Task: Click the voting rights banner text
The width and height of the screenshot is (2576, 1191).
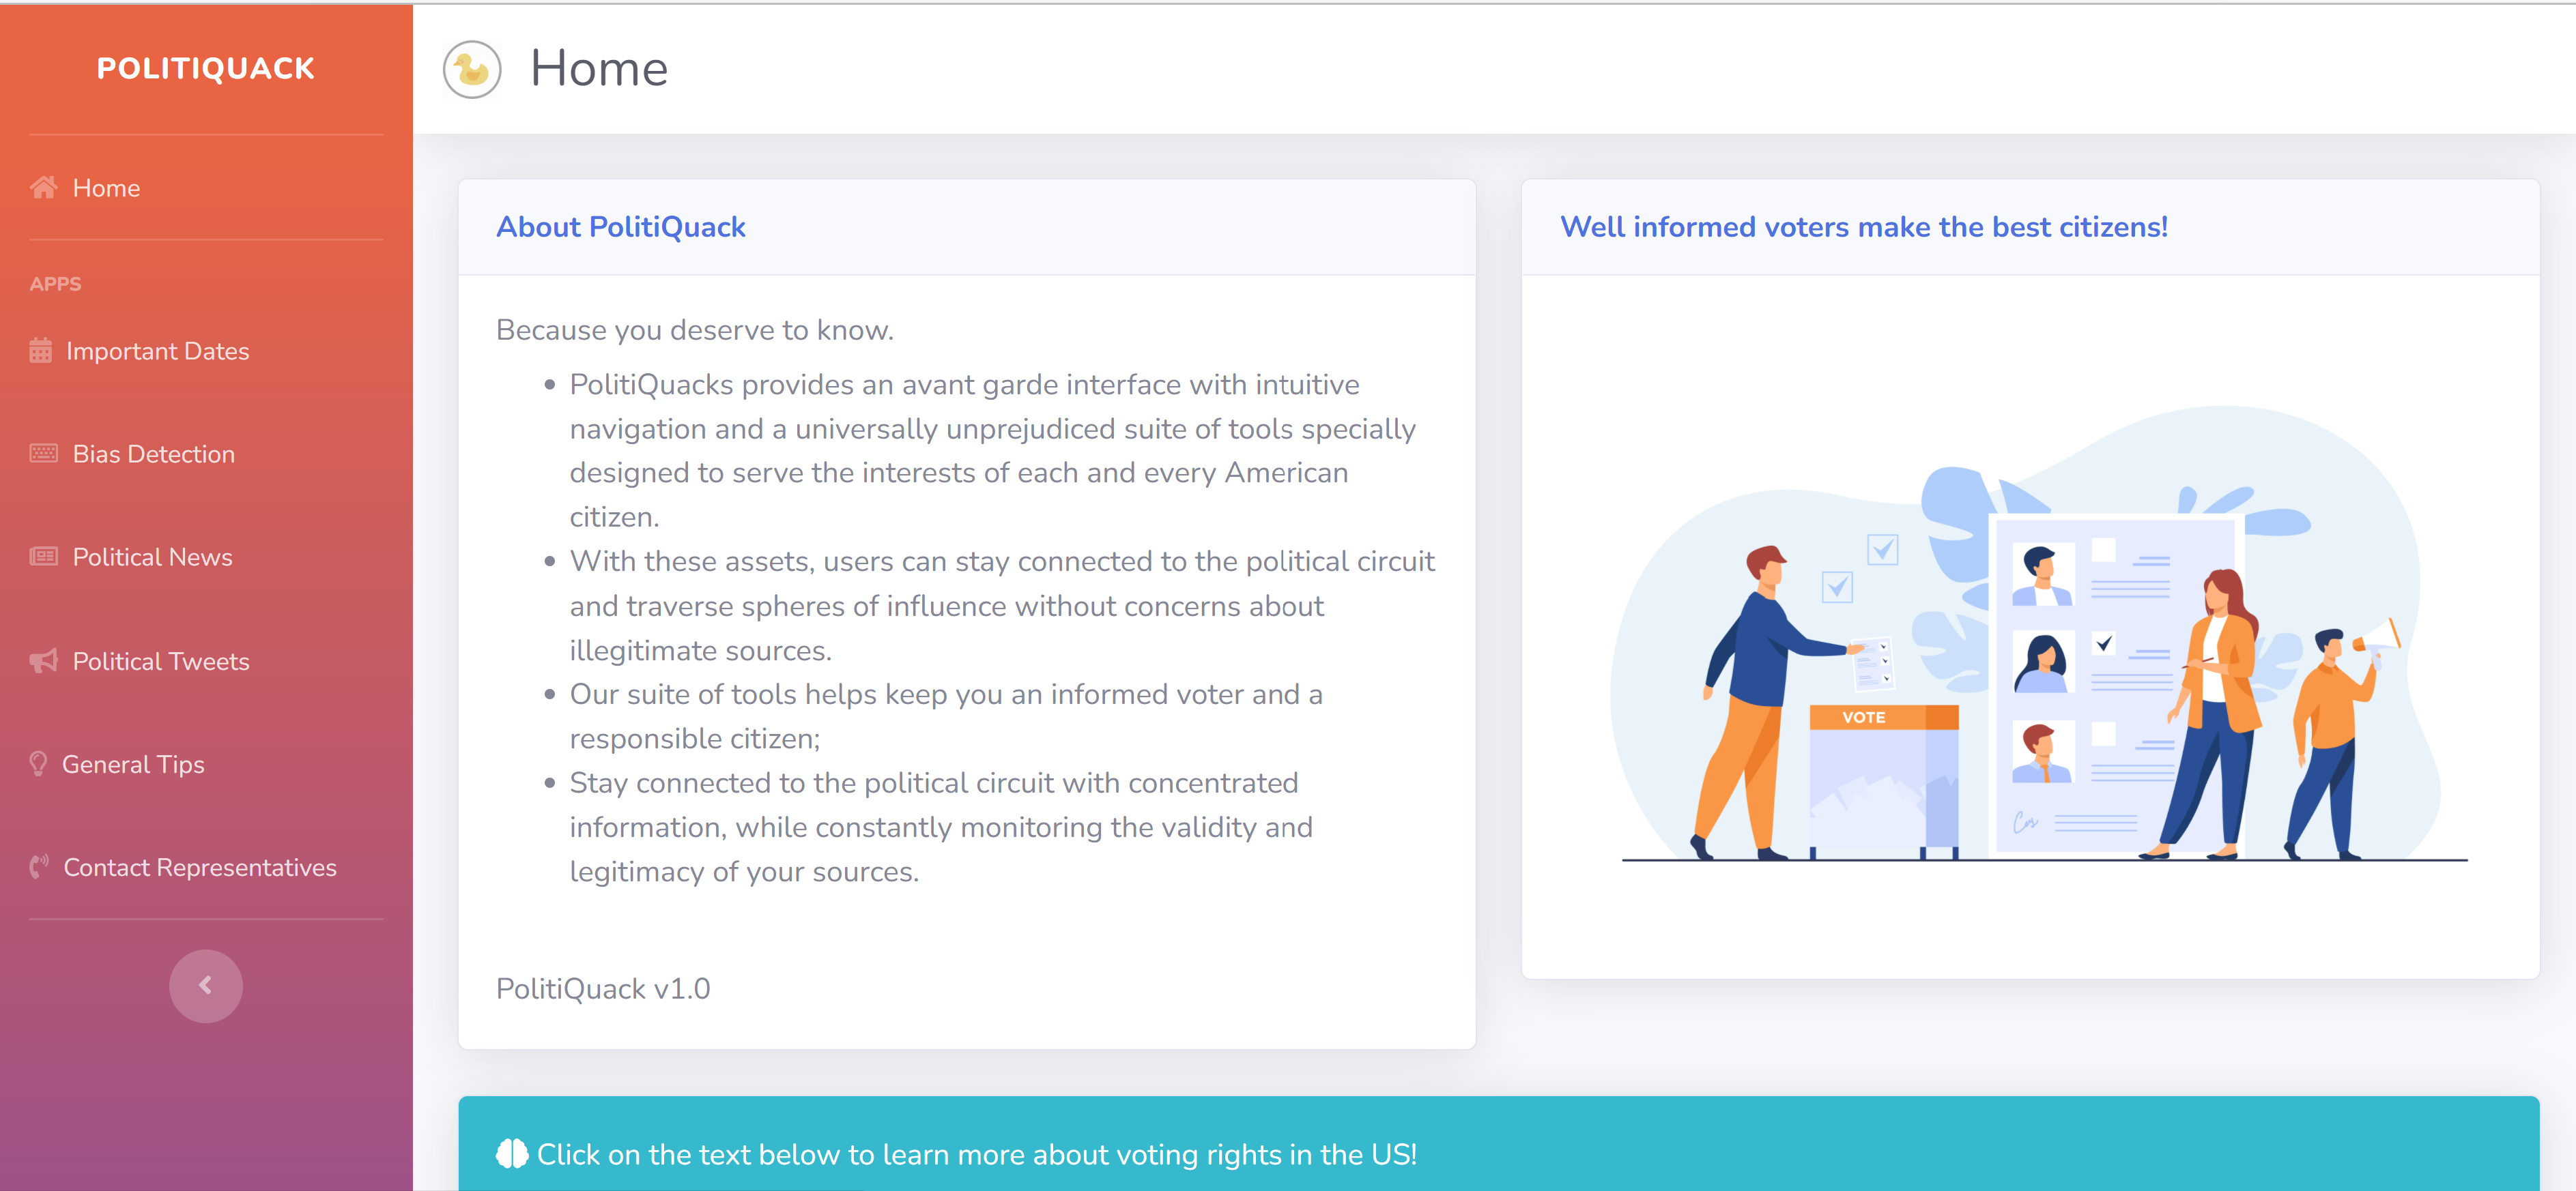Action: tap(976, 1154)
